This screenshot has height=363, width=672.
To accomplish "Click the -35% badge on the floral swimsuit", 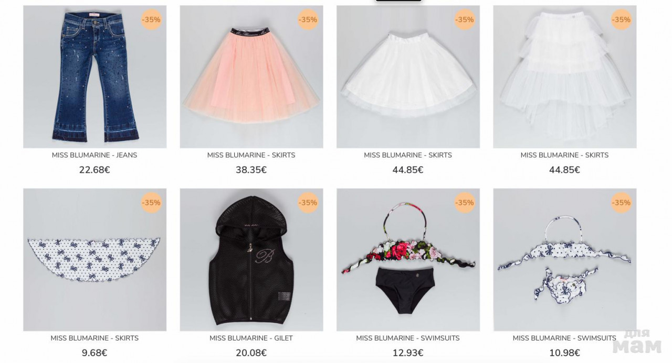I will click(x=465, y=203).
